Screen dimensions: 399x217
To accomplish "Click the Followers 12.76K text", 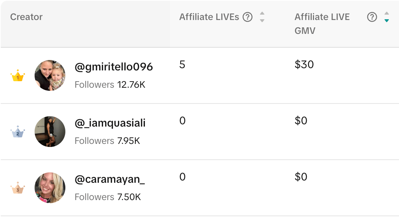I will point(110,85).
